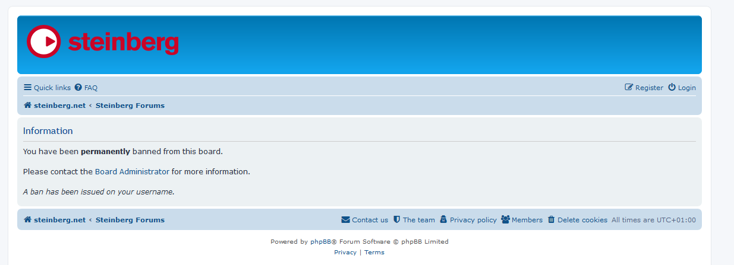The width and height of the screenshot is (734, 265).
Task: Go to steinberg.net from footer breadcrumb
Action: 55,220
